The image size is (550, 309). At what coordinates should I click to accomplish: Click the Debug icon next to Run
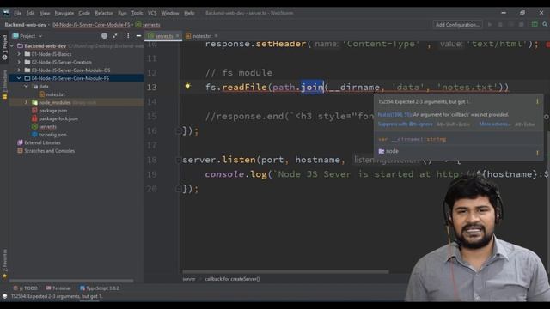(500, 25)
